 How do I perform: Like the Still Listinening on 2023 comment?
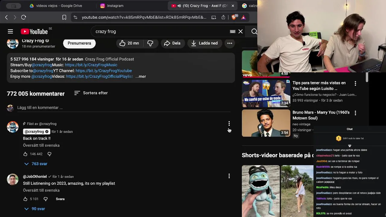25,199
